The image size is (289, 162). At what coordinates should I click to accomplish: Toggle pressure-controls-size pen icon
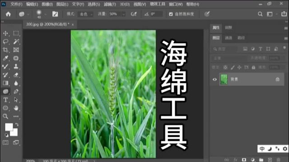(x=207, y=14)
